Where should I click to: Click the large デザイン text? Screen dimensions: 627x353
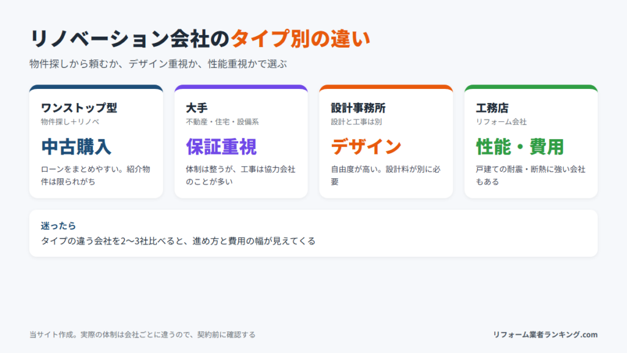coord(366,147)
